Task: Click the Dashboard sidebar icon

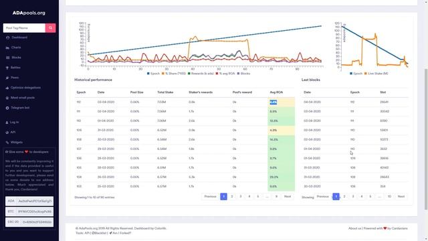Action: pos(7,37)
